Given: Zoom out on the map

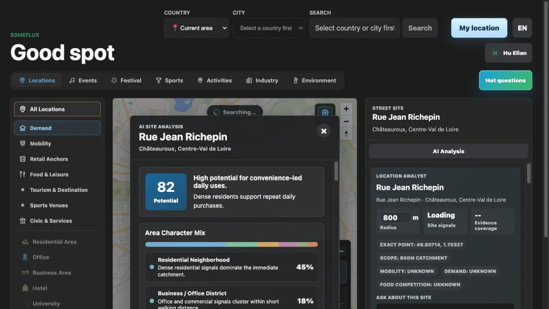Looking at the screenshot, I should (x=346, y=122).
